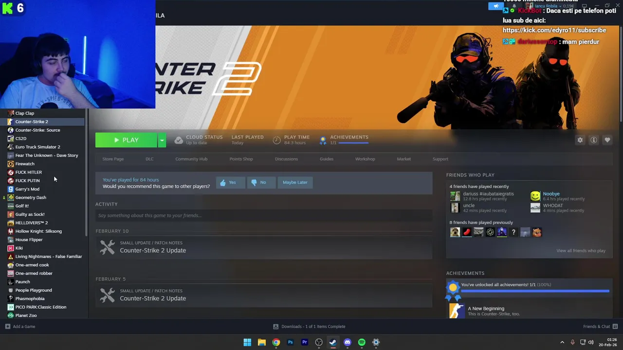
Task: Open the Support tab
Action: point(440,159)
